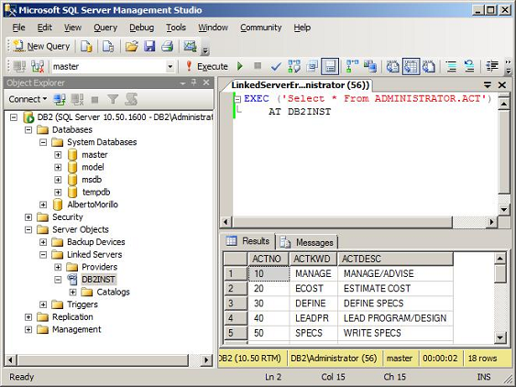Click the ACTDESC column header
Viewport: 516px width, 387px height.
tap(395, 259)
